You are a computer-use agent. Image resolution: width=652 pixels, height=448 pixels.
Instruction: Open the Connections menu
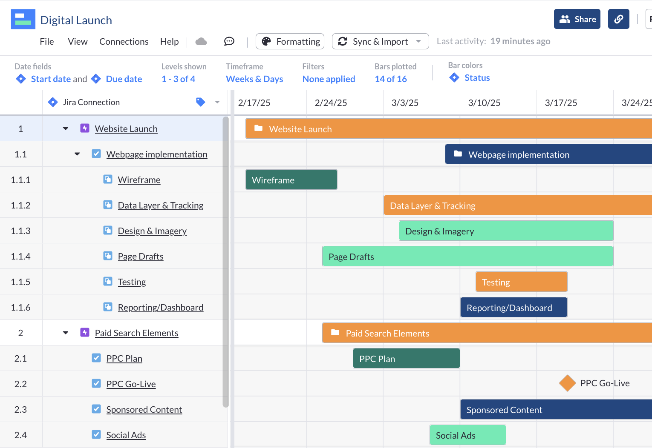click(x=124, y=41)
